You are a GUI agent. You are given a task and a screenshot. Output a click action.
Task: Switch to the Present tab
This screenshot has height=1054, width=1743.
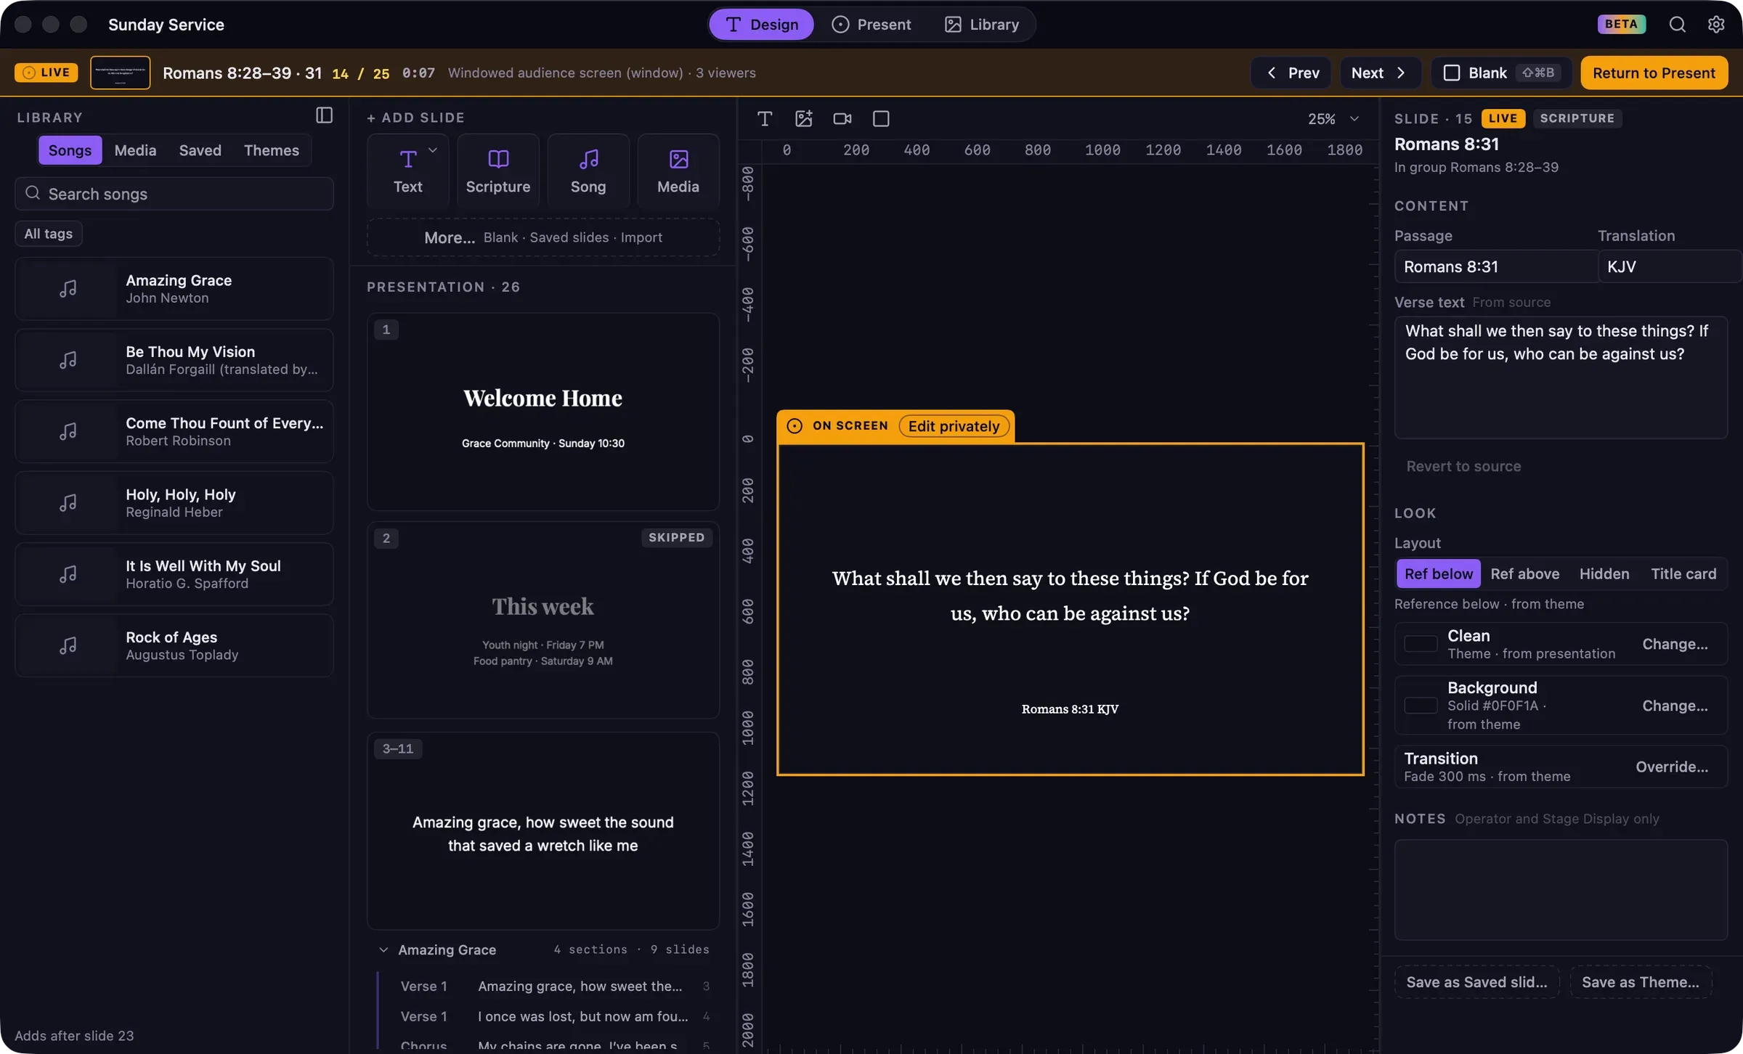click(x=871, y=24)
